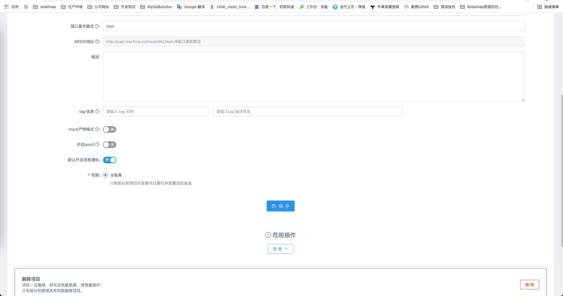Open the 迭代主页 - 禅道 bookmark
563x296 pixels.
(349, 7)
